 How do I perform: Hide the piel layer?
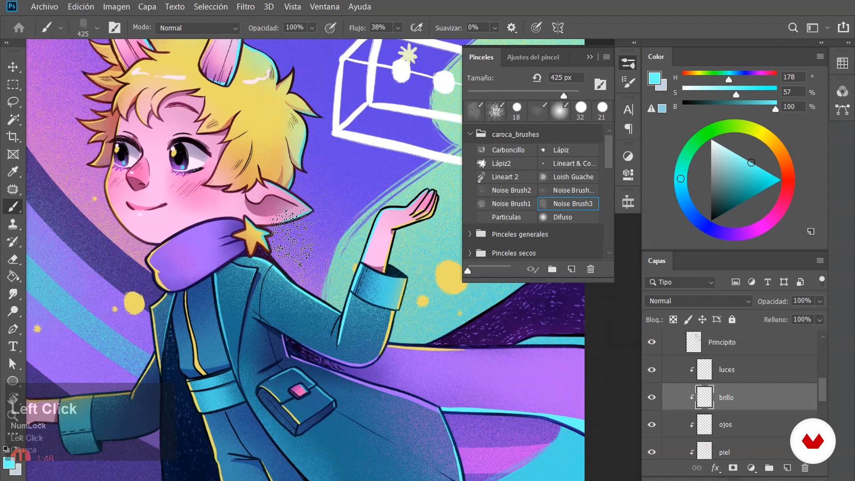pyautogui.click(x=651, y=452)
